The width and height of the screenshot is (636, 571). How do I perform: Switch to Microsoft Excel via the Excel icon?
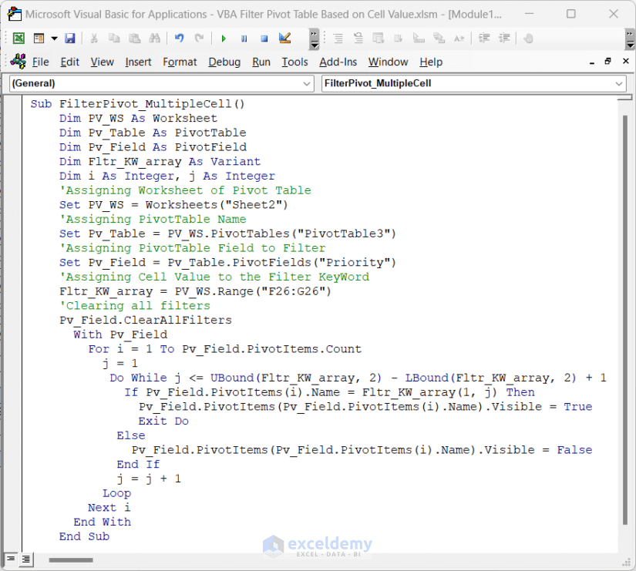coord(18,38)
